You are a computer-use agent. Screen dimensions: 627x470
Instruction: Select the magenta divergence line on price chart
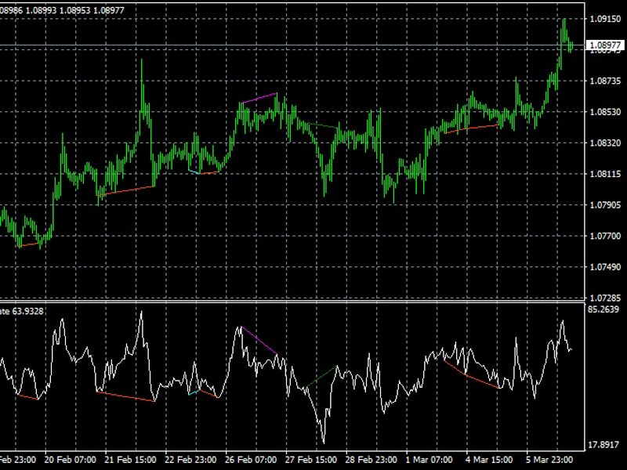(259, 98)
